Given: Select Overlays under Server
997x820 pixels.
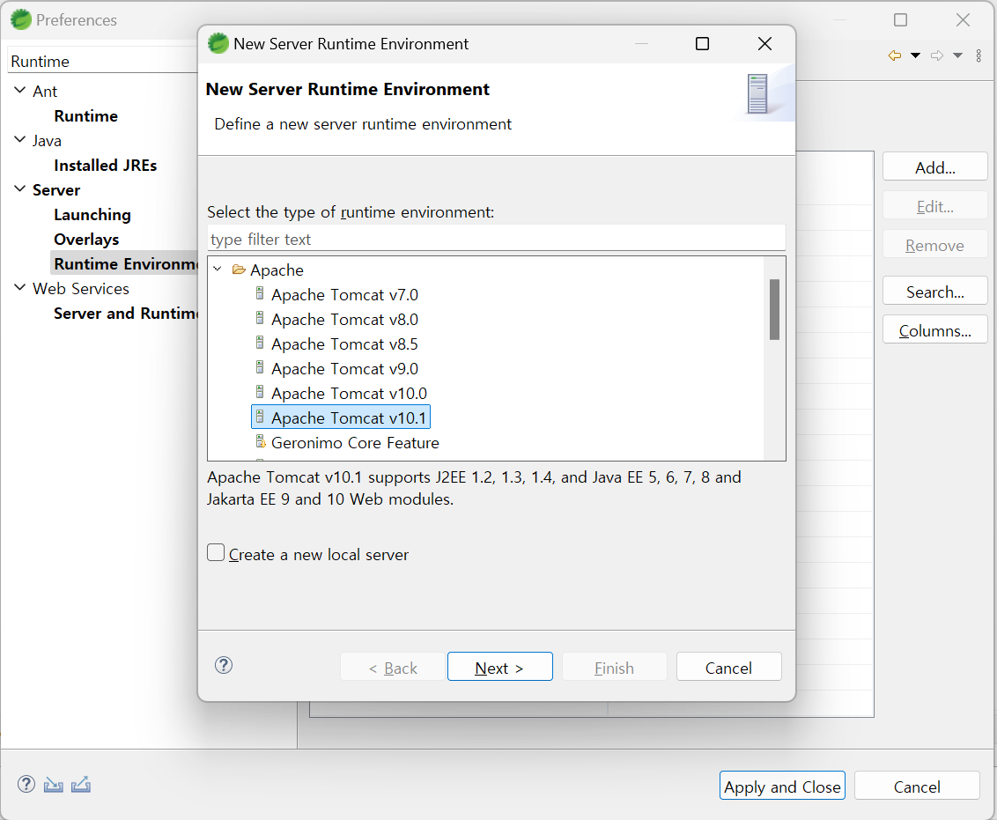Looking at the screenshot, I should click(x=86, y=240).
